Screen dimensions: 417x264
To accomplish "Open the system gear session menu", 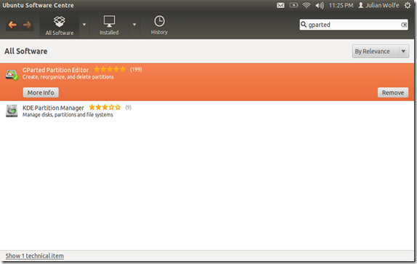I will tap(408, 5).
